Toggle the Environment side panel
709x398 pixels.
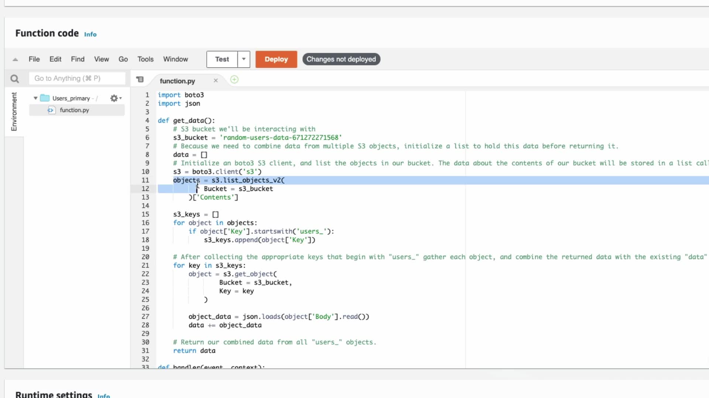[x=14, y=111]
